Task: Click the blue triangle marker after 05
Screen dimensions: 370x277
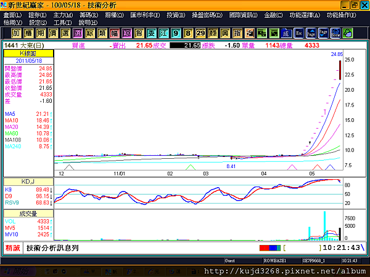Action: pyautogui.click(x=330, y=167)
